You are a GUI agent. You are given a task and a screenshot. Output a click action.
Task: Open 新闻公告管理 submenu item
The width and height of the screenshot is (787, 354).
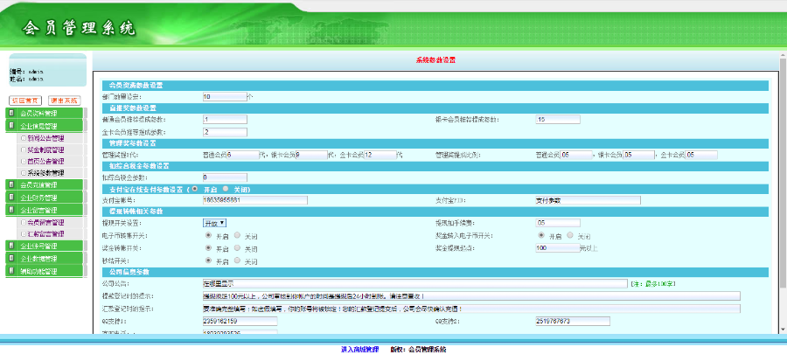point(45,138)
